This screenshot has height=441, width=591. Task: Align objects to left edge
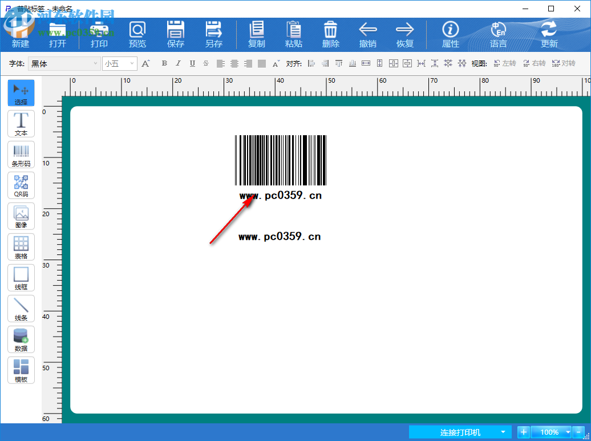(x=311, y=63)
